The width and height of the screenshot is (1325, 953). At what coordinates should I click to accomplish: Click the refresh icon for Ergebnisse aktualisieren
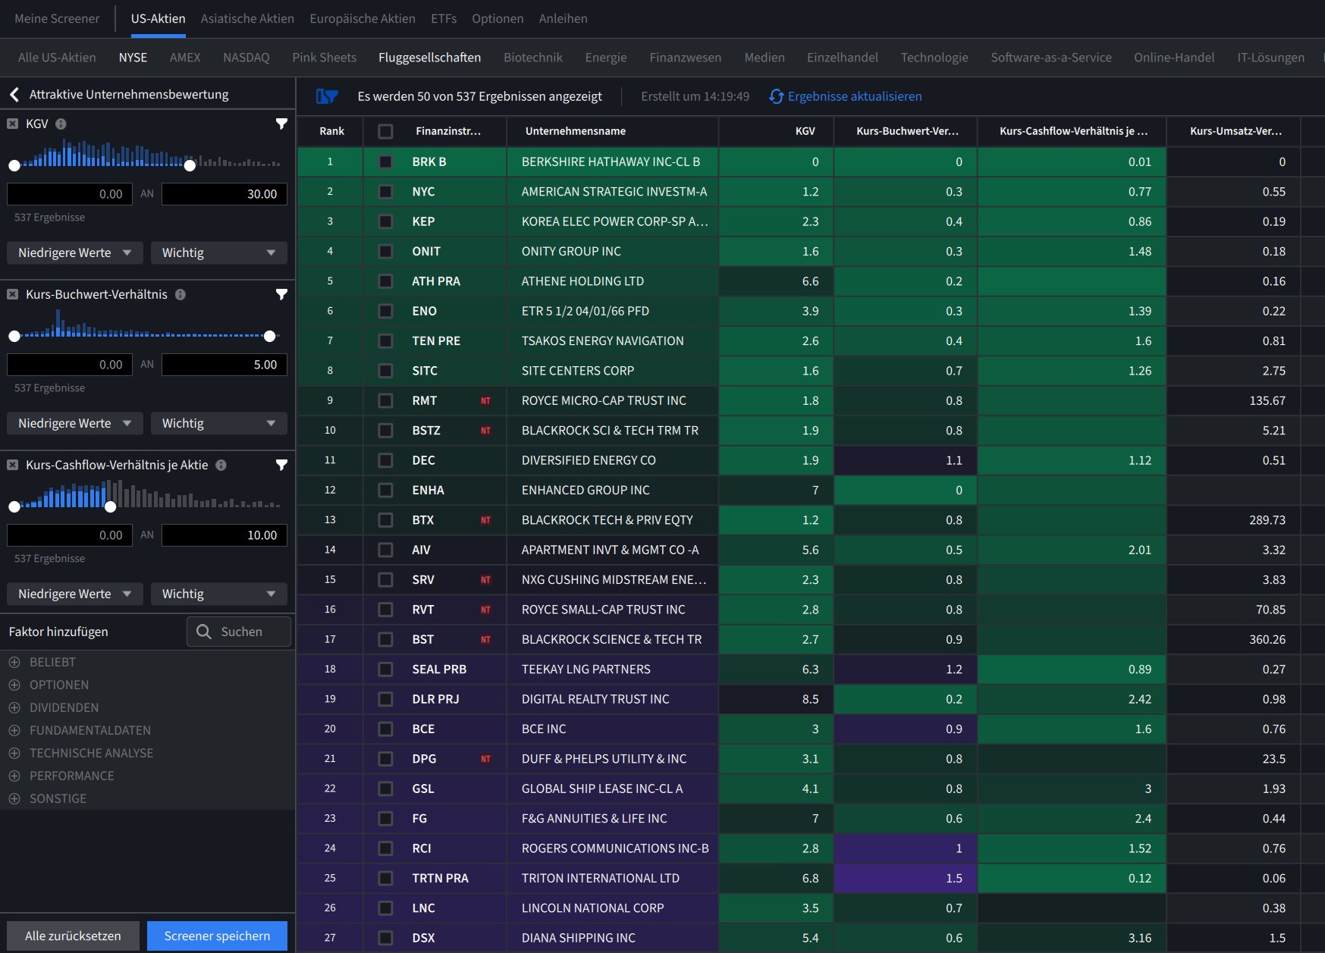(776, 96)
